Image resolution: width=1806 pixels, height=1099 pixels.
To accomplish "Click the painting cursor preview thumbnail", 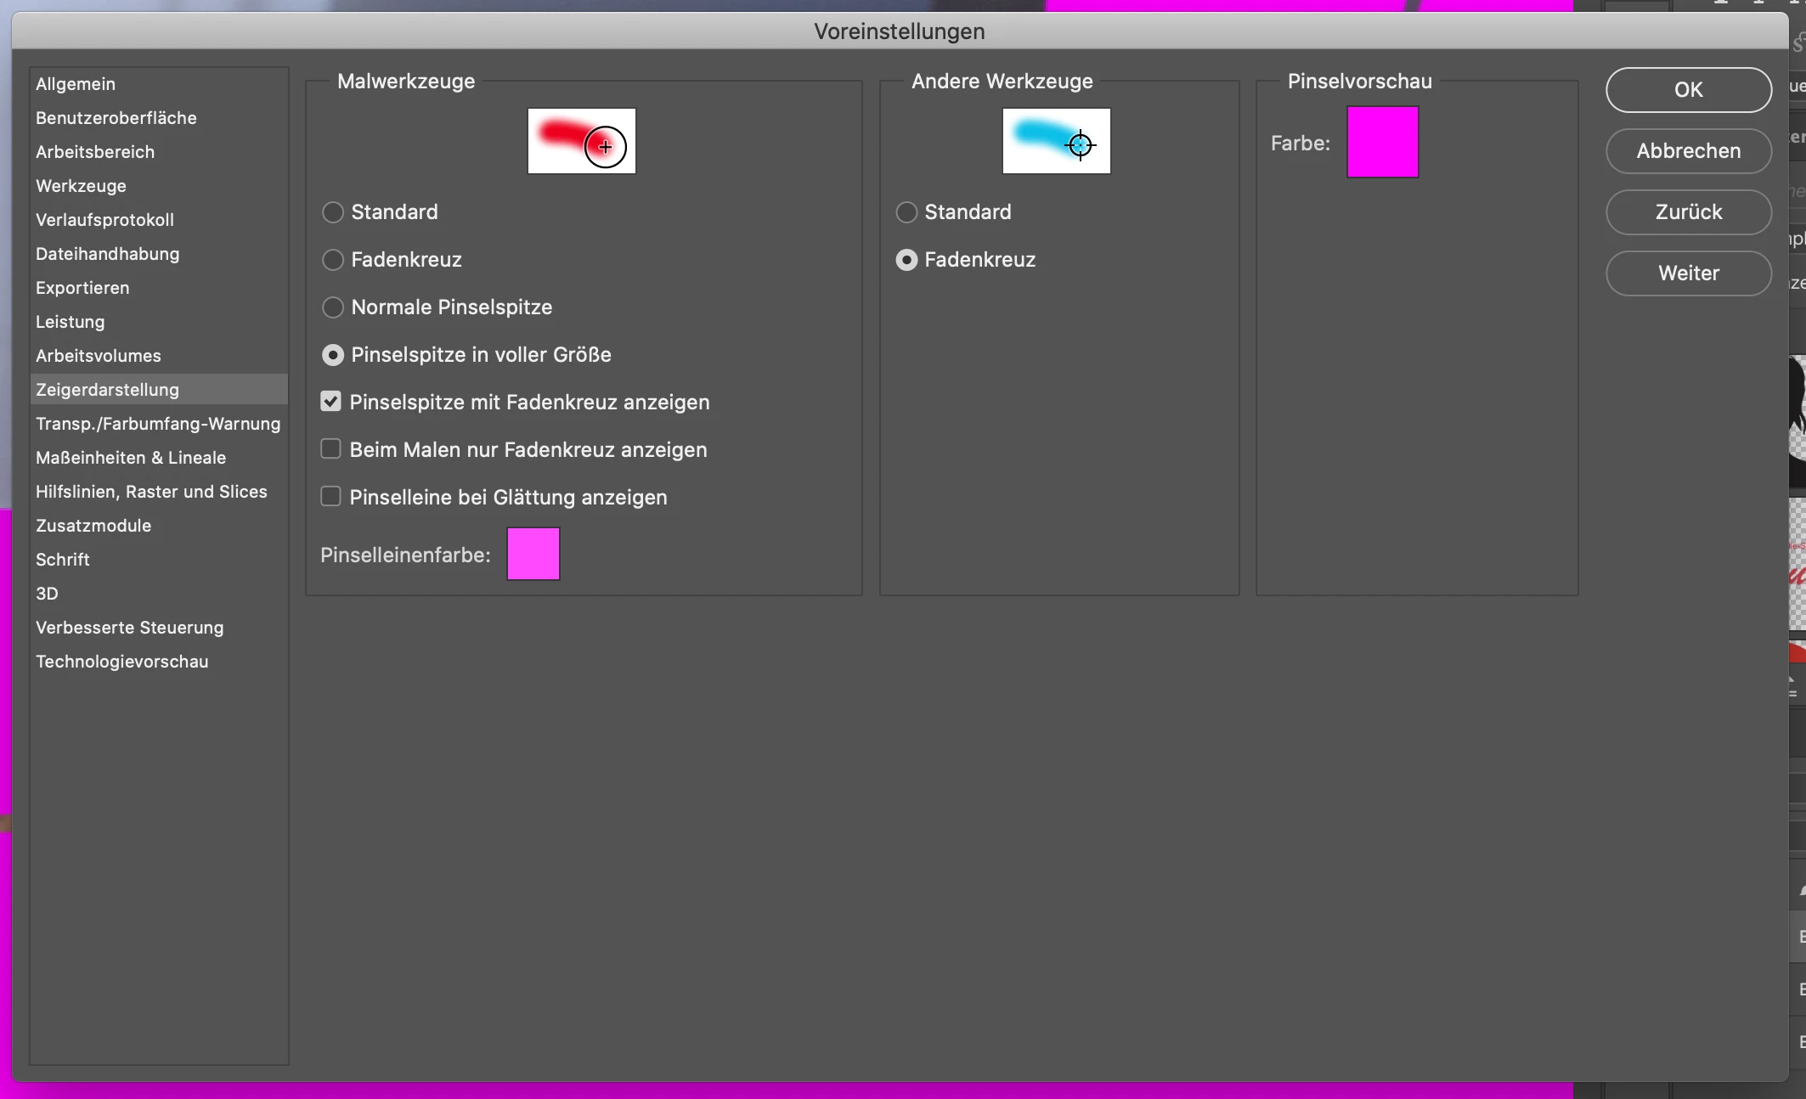I will (x=581, y=141).
